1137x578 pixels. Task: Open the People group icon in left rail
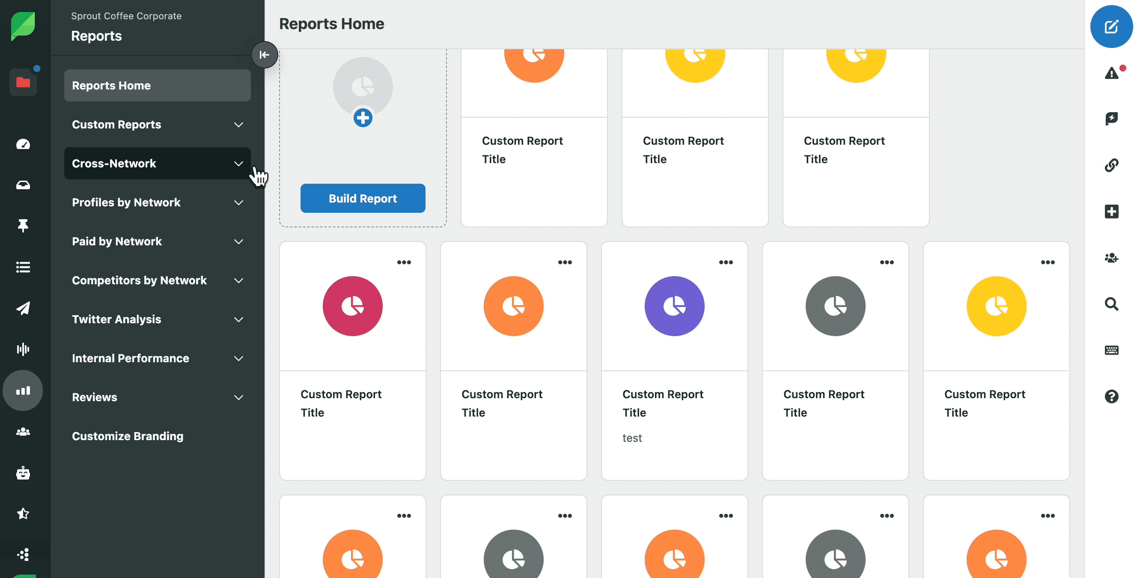pyautogui.click(x=23, y=432)
